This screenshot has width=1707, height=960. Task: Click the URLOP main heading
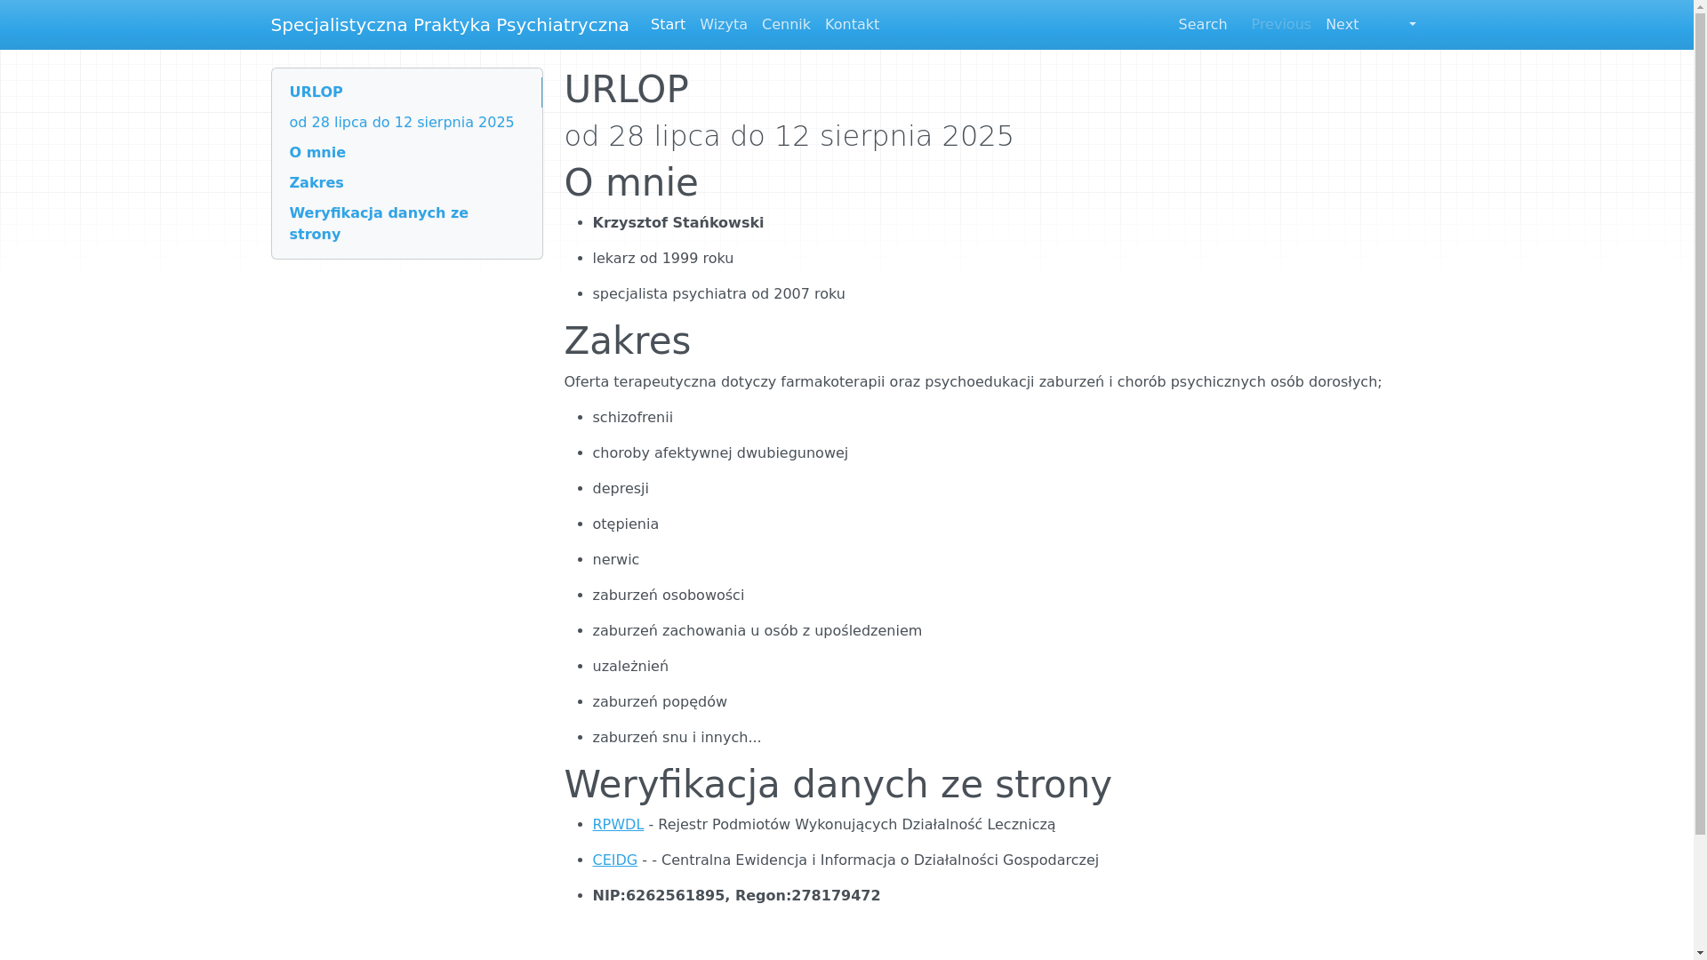(x=626, y=89)
